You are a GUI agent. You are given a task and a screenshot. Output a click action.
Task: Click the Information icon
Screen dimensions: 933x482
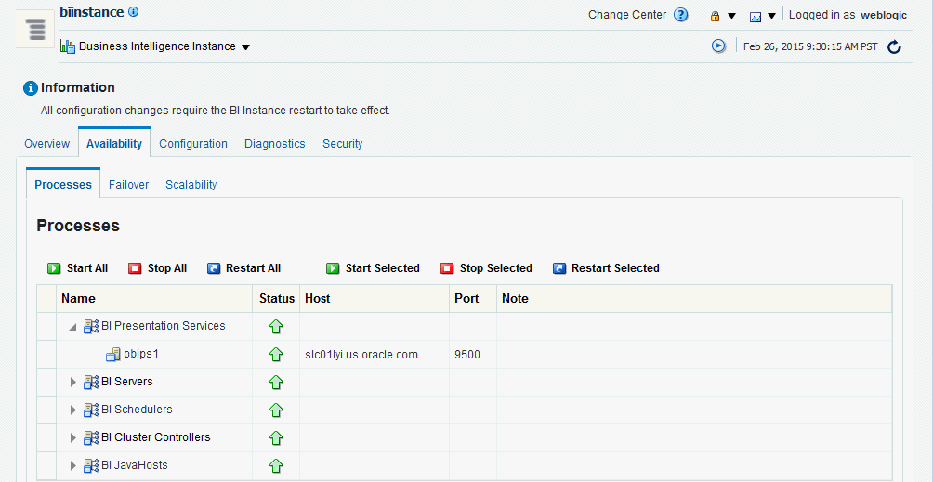31,88
